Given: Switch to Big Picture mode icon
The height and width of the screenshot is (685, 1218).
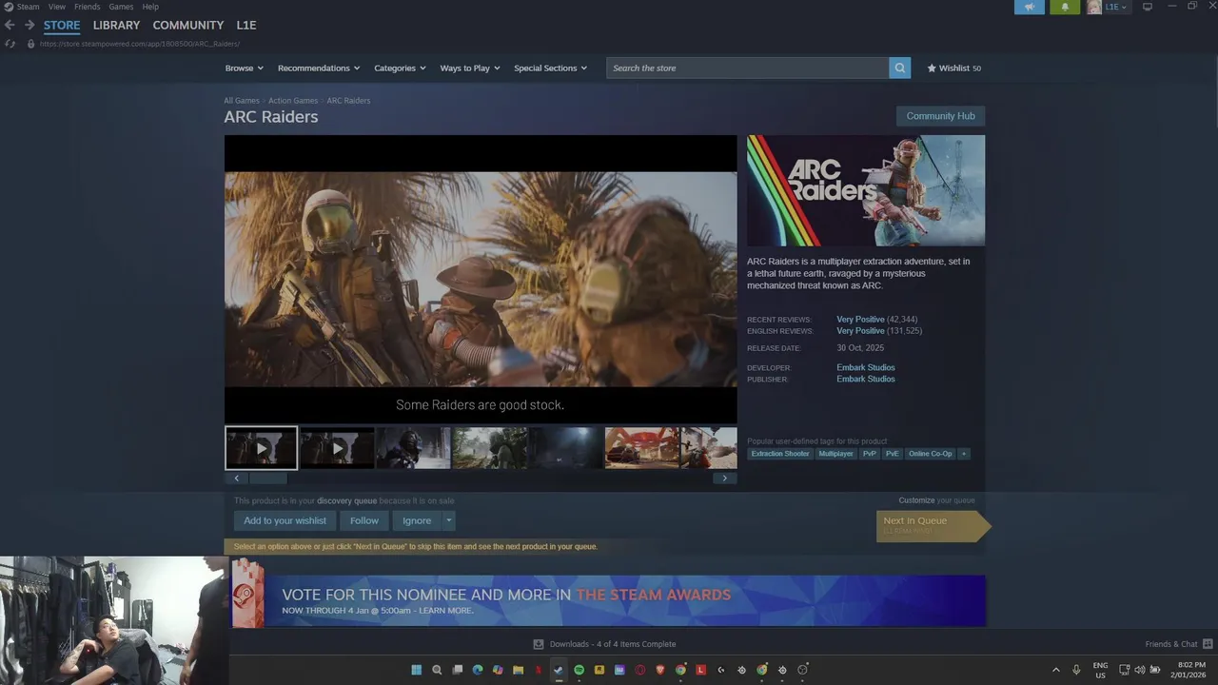Looking at the screenshot, I should [x=1148, y=7].
